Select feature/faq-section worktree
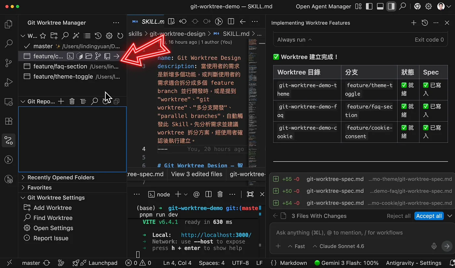455x268 pixels. (x=72, y=67)
